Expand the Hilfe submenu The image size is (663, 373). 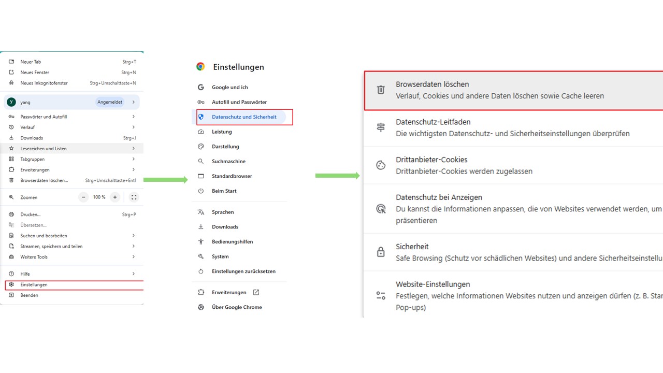[133, 274]
